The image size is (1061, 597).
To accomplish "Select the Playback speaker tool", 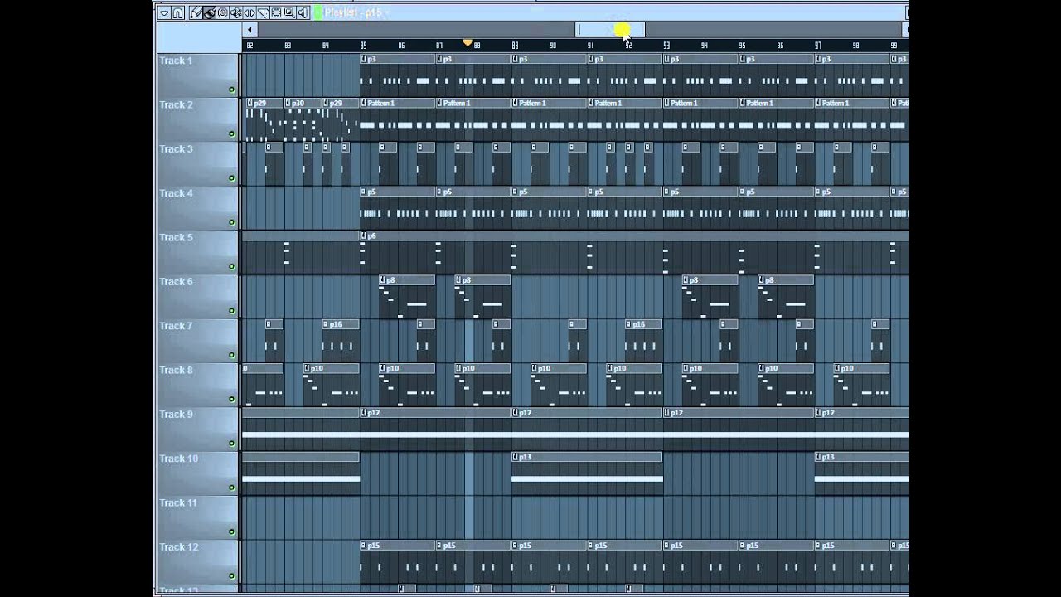I will point(302,12).
